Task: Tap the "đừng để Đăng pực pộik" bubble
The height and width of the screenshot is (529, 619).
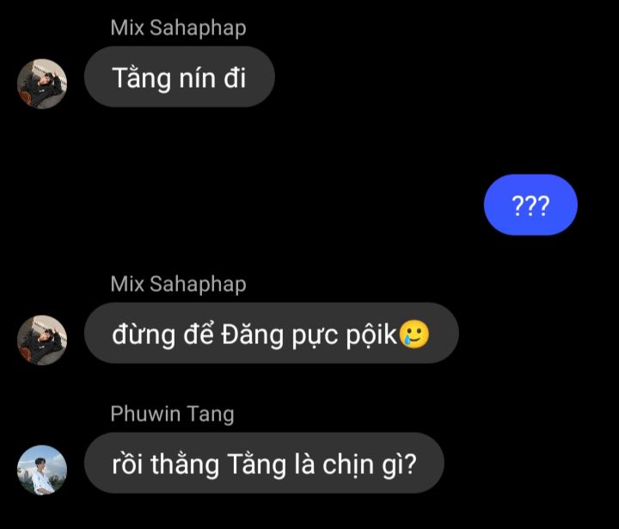Action: coord(271,333)
